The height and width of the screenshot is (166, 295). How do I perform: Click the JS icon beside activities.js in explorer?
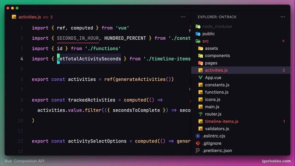point(201,70)
